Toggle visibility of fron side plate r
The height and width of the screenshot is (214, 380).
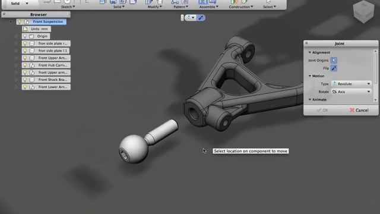tap(25, 43)
